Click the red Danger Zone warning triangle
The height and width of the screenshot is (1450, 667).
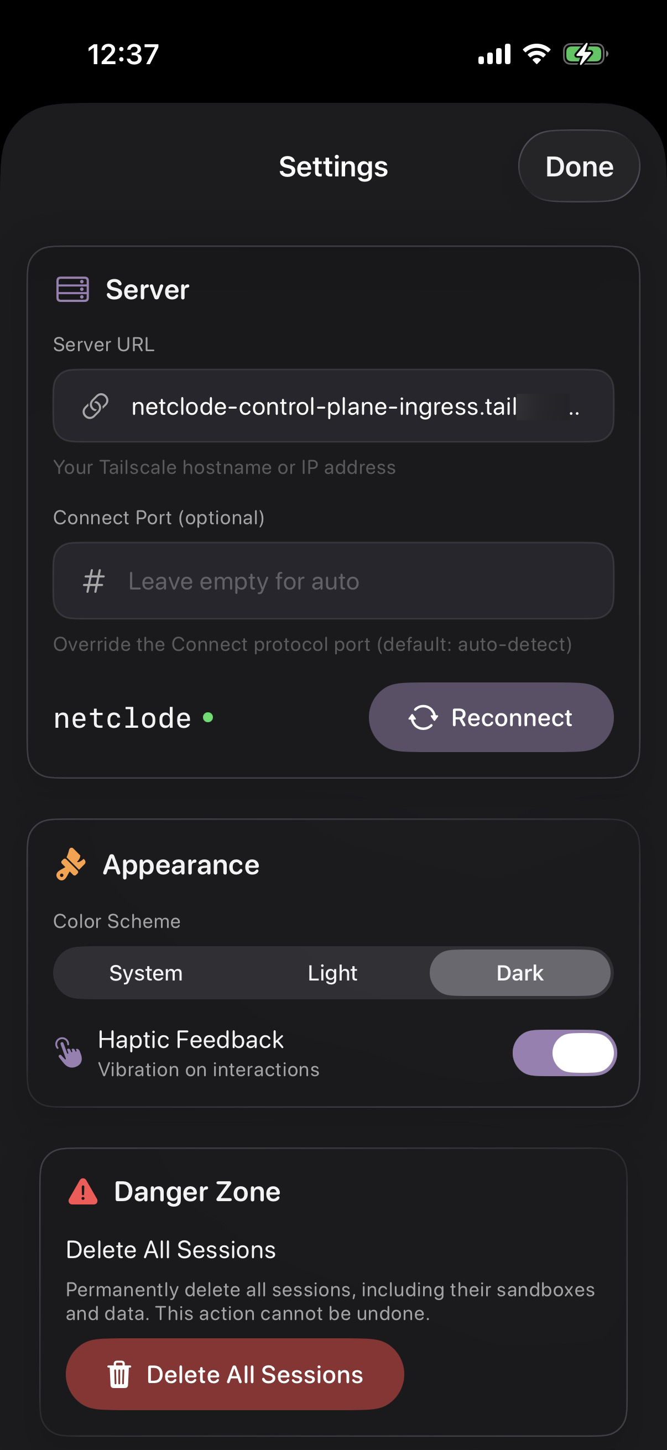[84, 1192]
